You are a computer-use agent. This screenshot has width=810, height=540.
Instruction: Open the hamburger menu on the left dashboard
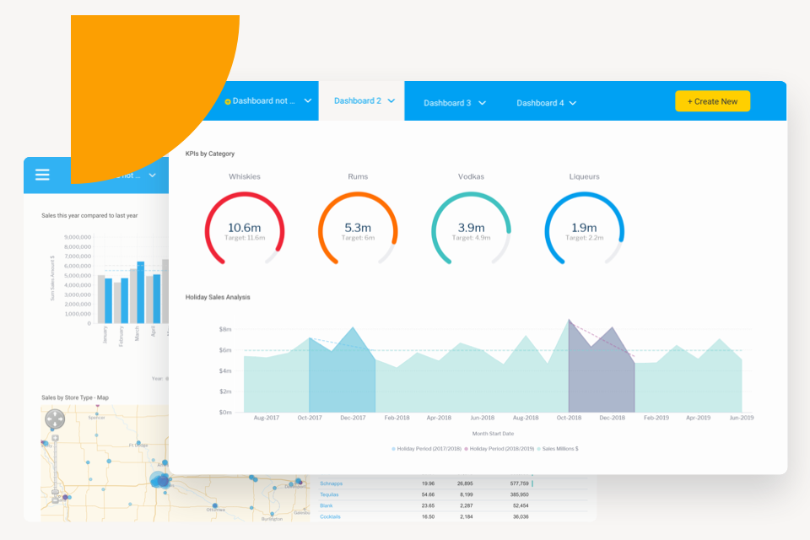[x=42, y=175]
